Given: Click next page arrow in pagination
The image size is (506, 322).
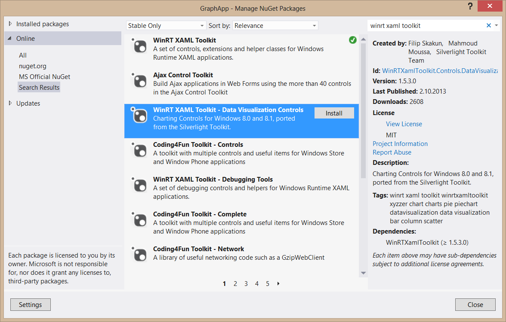Looking at the screenshot, I should pyautogui.click(x=278, y=284).
